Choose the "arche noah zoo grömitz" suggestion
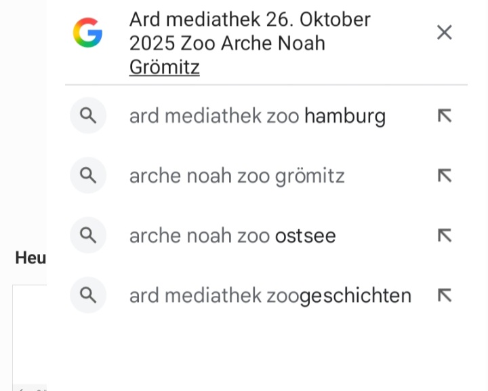The width and height of the screenshot is (488, 391). tap(237, 176)
